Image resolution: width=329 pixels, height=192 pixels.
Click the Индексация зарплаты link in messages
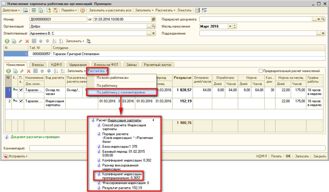124,120
